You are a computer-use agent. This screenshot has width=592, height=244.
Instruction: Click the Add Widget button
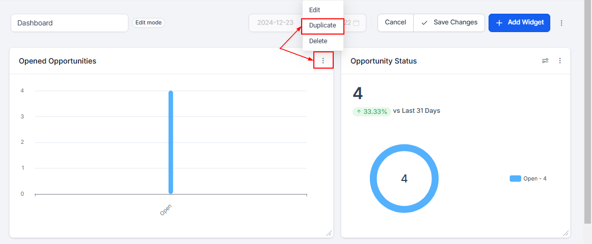coord(519,22)
